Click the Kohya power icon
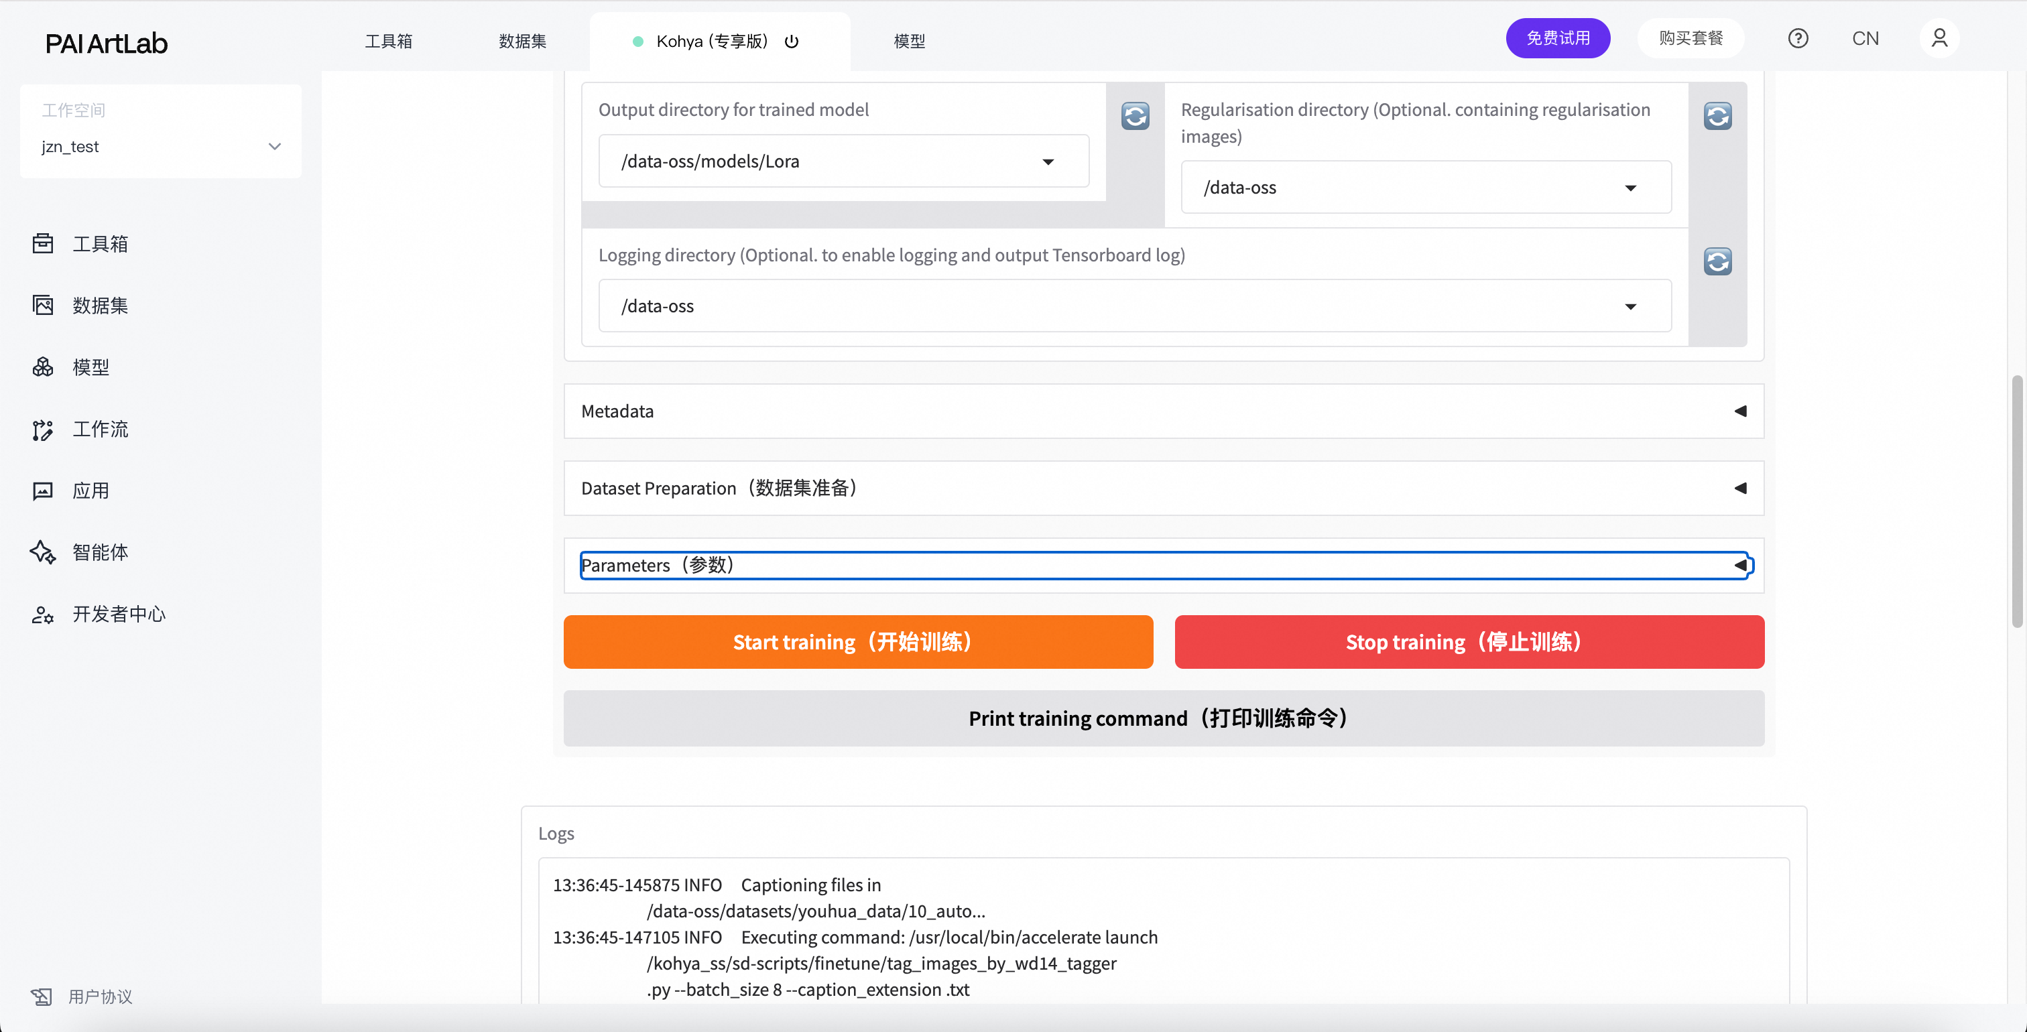 [792, 42]
